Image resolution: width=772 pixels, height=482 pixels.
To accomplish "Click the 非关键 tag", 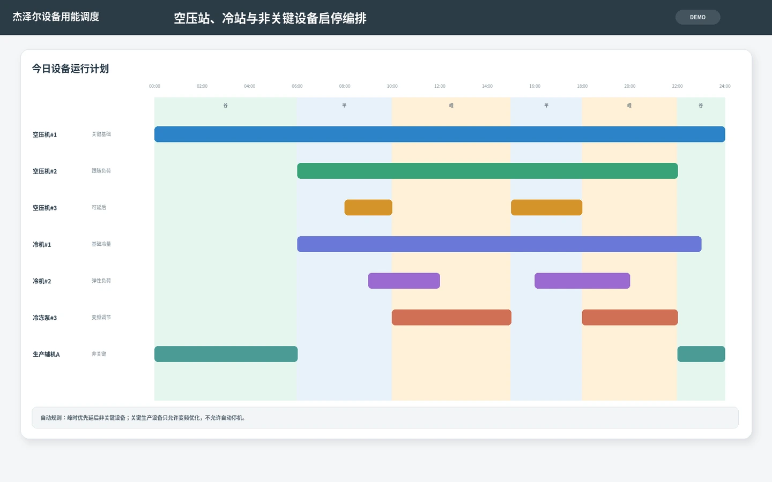I will (99, 354).
